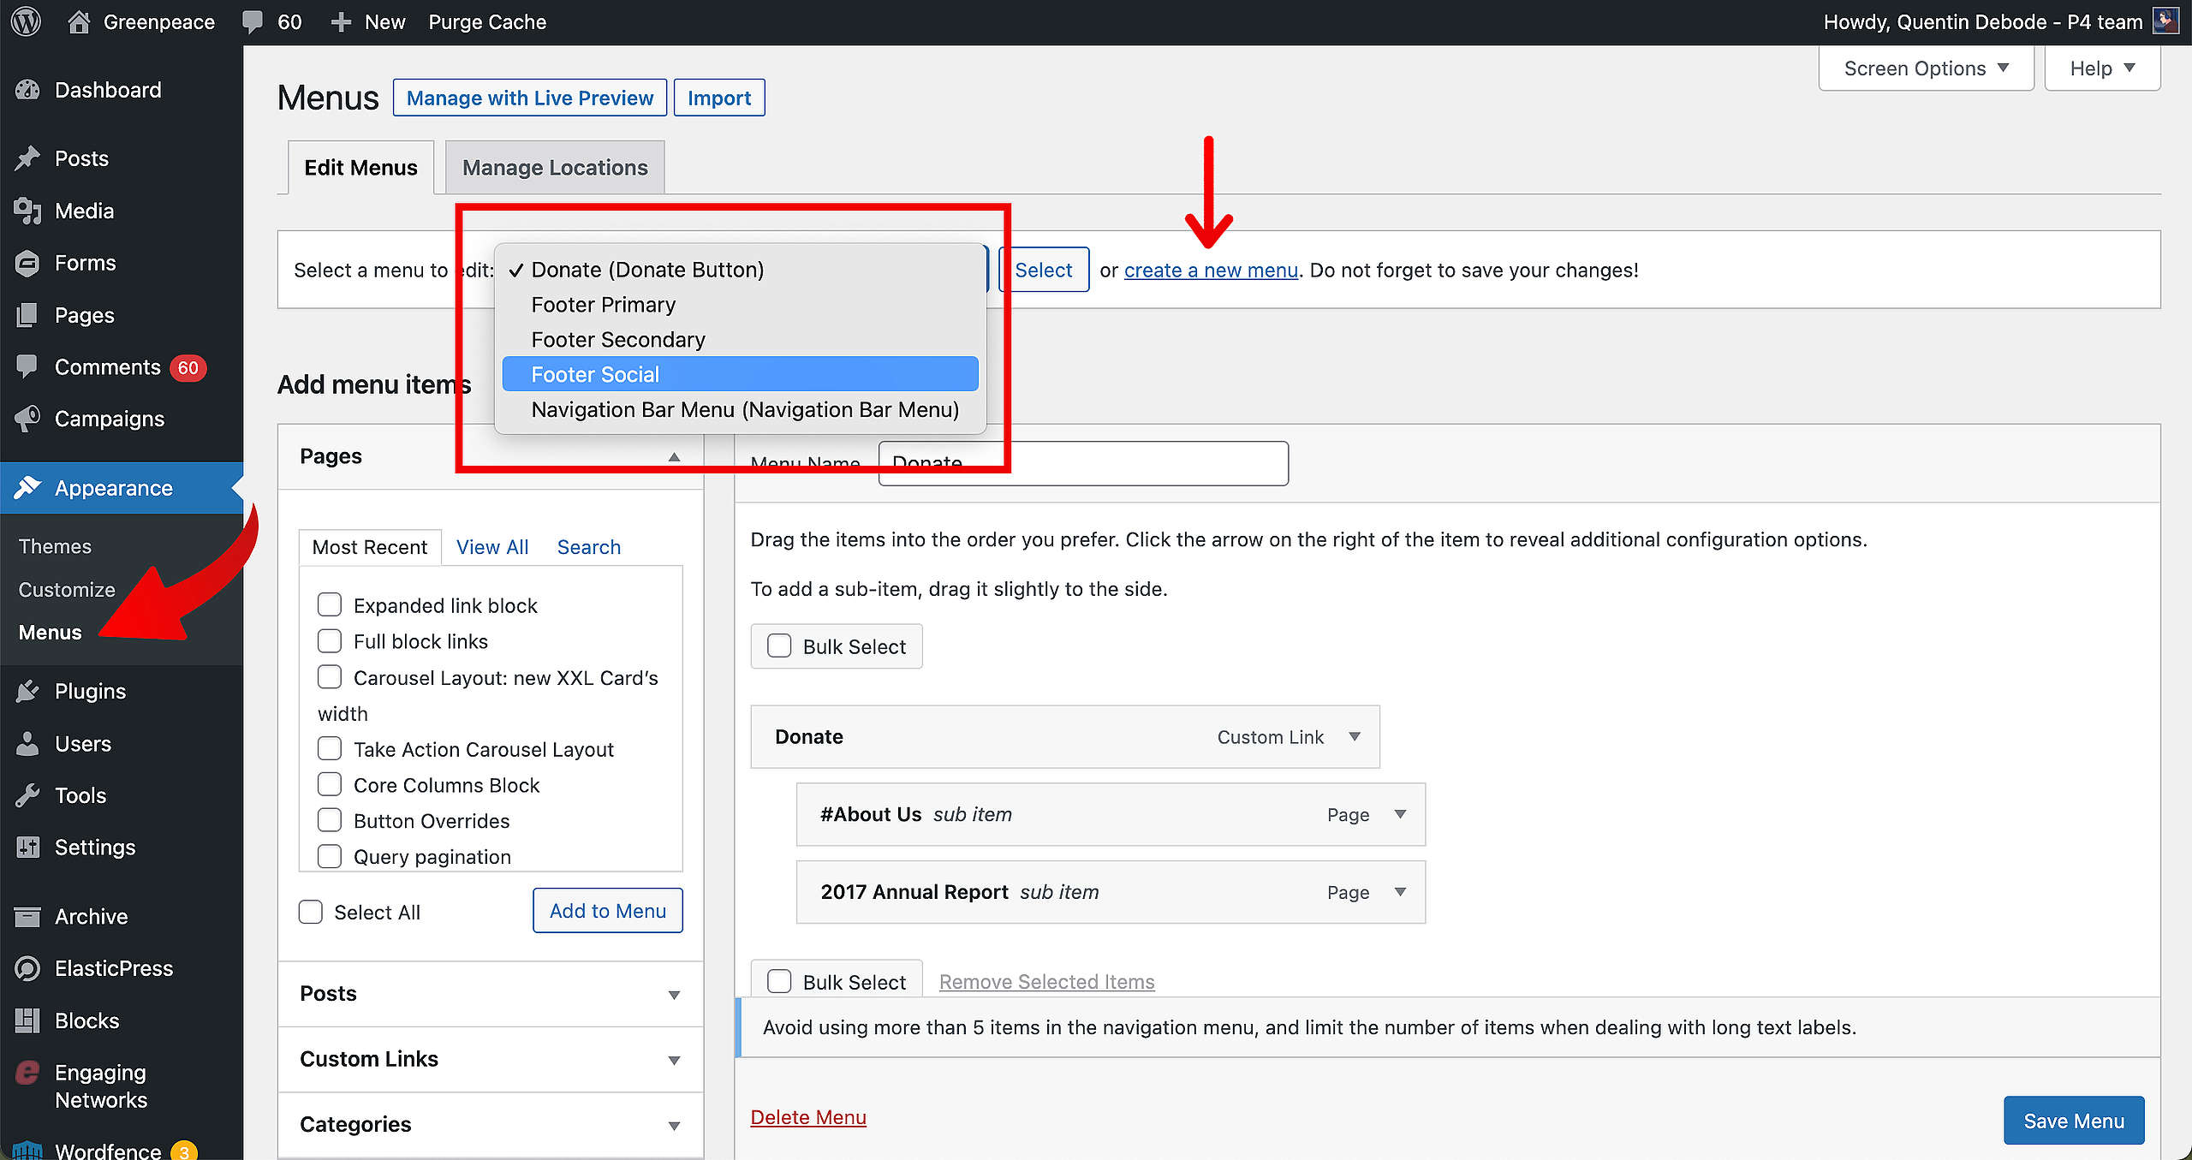Click into the Menu Name field
The width and height of the screenshot is (2192, 1160).
(x=1083, y=463)
